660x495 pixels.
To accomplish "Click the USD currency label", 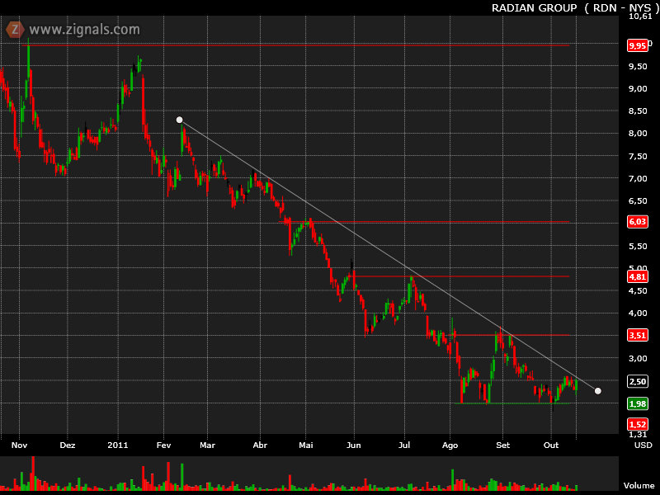I will pos(643,445).
